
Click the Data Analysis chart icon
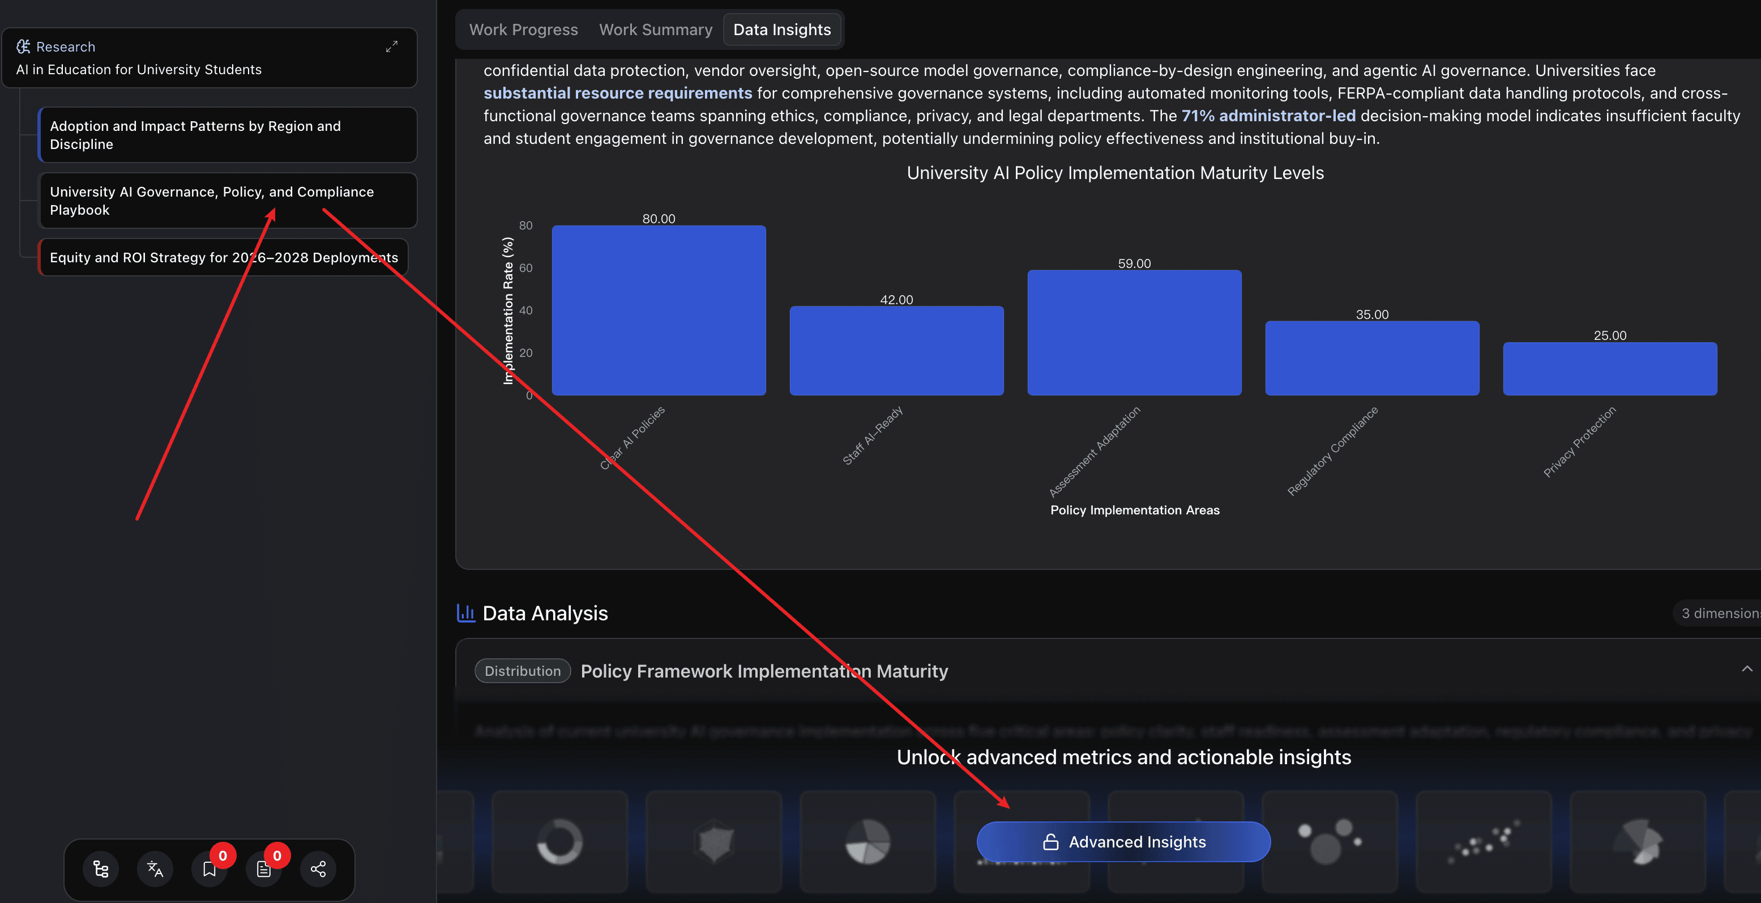point(465,613)
